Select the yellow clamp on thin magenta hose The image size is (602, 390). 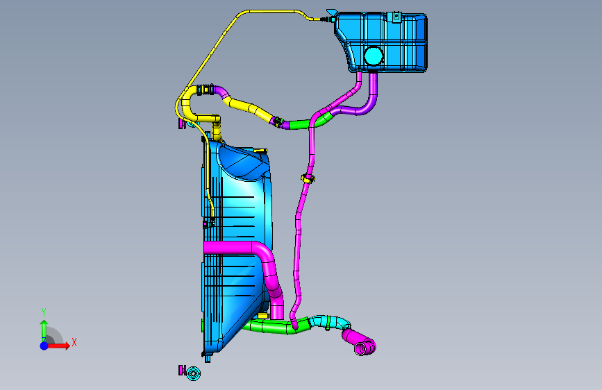pos(308,178)
